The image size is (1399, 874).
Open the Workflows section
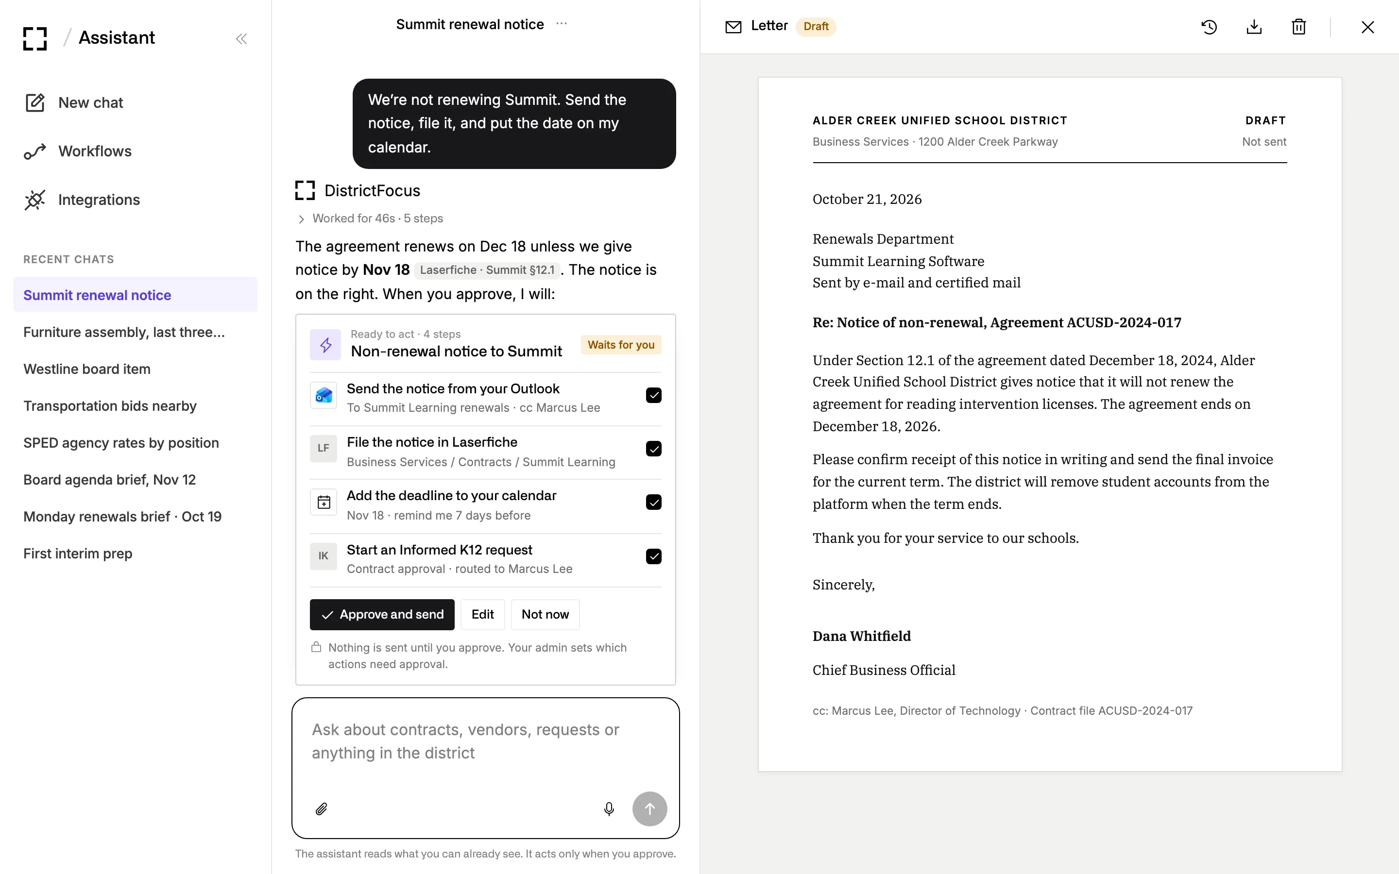tap(78, 151)
